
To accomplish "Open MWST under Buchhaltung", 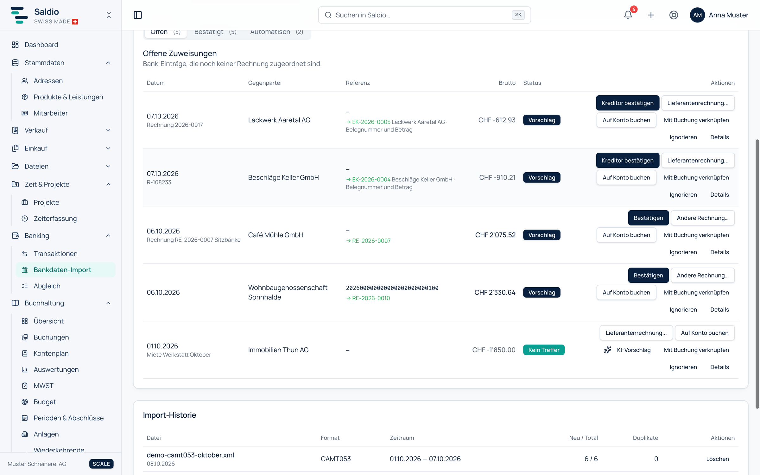I will (x=65, y=386).
